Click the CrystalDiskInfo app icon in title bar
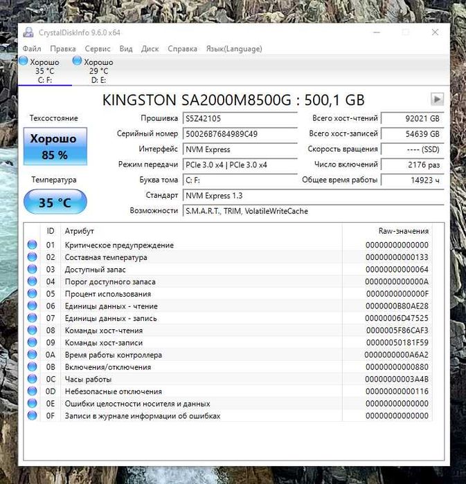 click(28, 32)
